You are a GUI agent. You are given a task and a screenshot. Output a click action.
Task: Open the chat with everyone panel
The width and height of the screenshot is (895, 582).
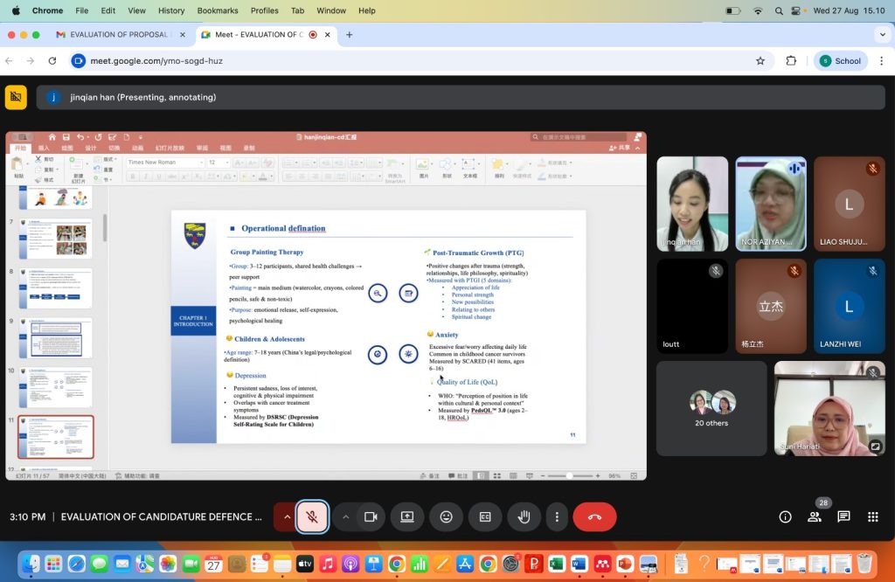pyautogui.click(x=843, y=516)
